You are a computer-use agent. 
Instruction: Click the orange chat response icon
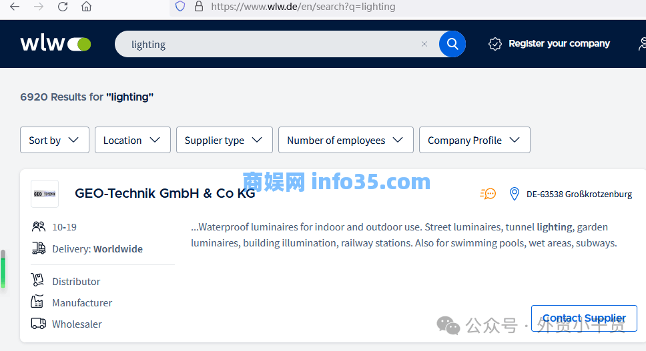(x=488, y=194)
